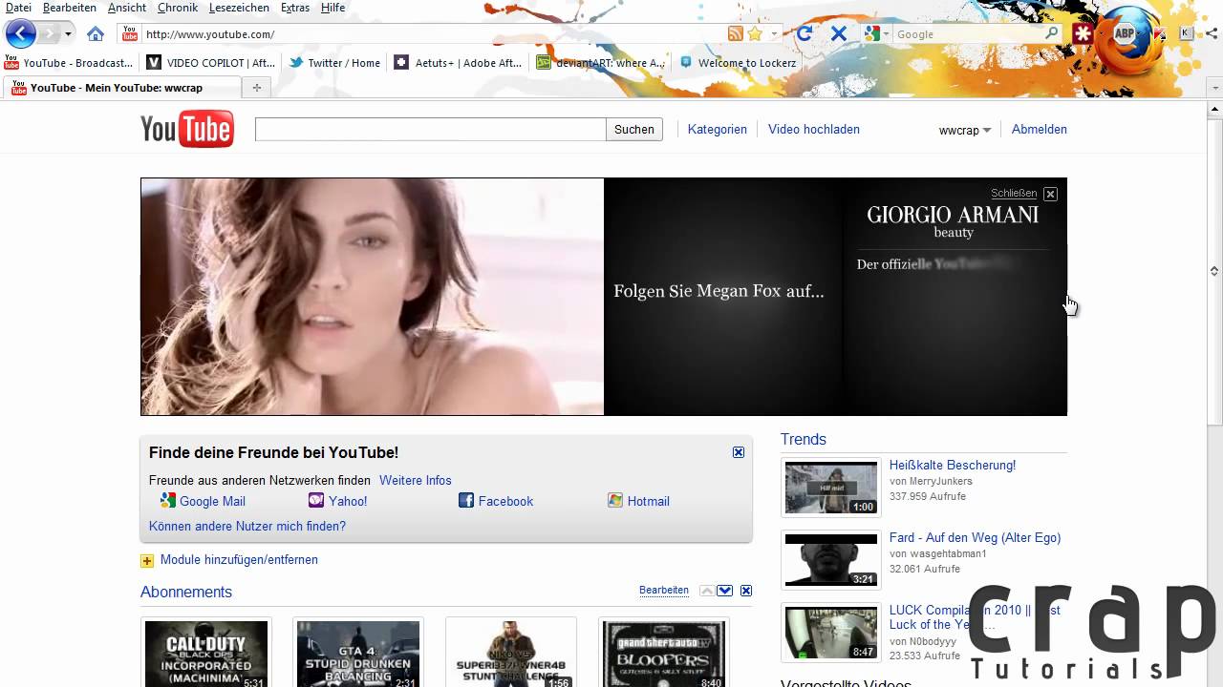Choose Hotmail friend finder

pos(638,501)
